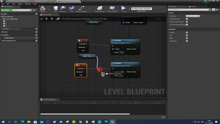Open Find in blueprint toolbar icon
220x124 pixels.
pyautogui.click(x=72, y=8)
